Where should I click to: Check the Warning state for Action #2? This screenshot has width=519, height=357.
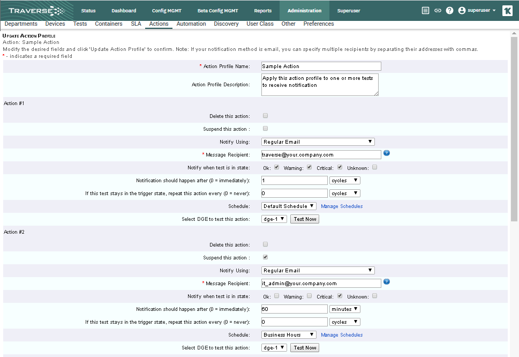tap(309, 296)
